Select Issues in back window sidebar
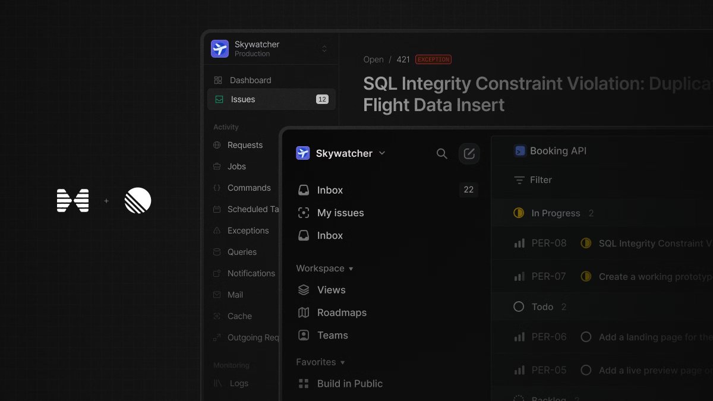 (x=272, y=99)
